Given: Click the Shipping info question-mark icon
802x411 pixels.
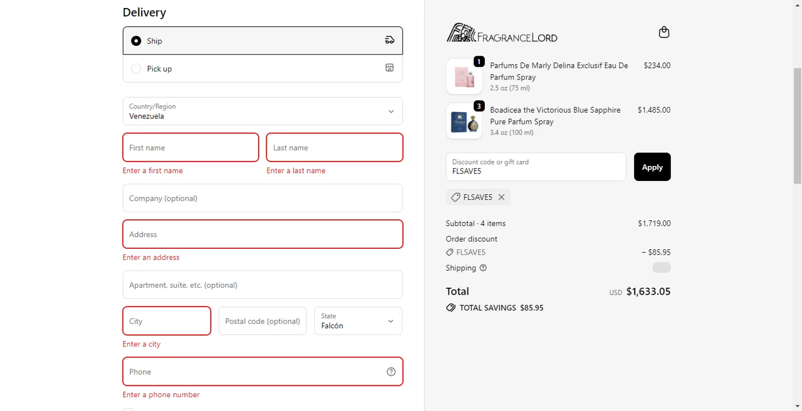Looking at the screenshot, I should (483, 268).
